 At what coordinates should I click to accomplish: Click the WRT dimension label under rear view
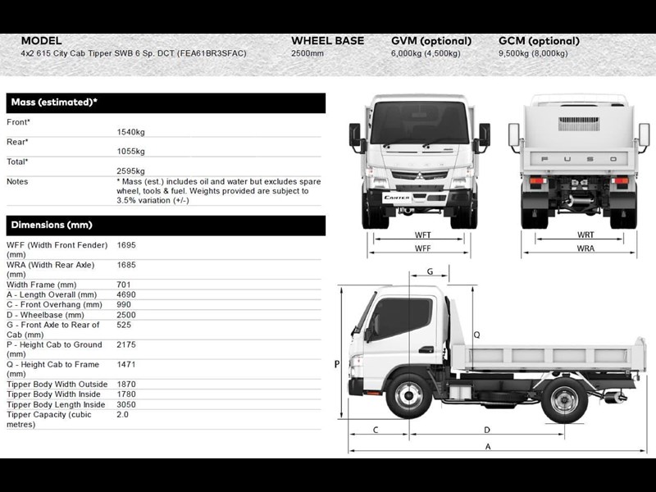tap(585, 235)
